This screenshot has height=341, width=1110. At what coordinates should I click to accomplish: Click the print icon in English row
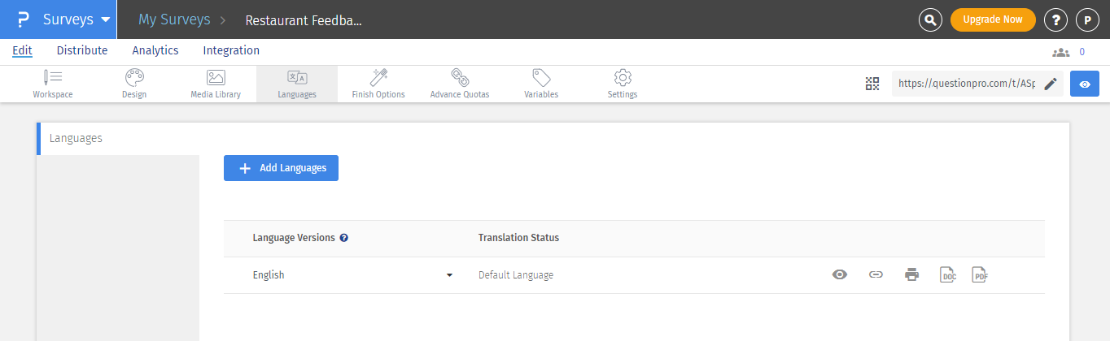pos(911,275)
